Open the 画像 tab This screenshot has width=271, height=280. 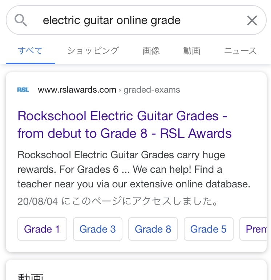151,51
